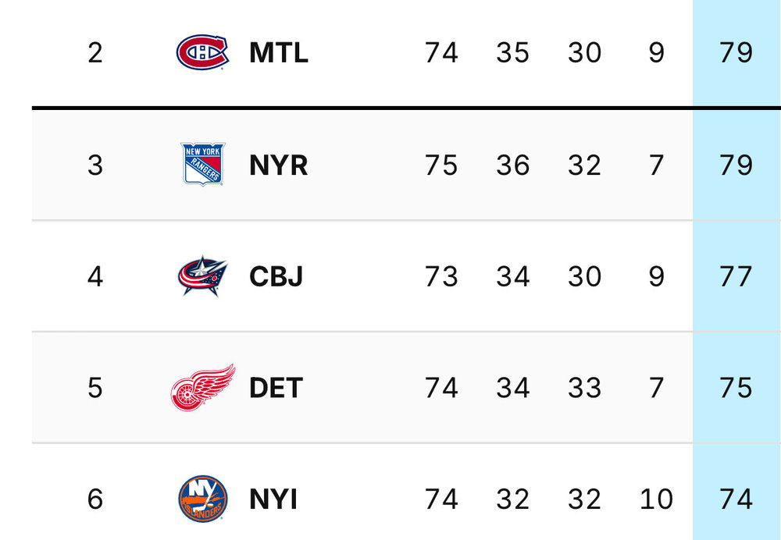Open the DET team link
Screen dimensions: 781x540
point(276,388)
